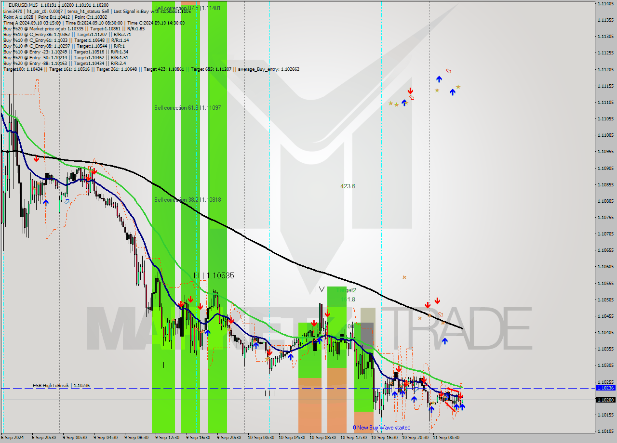Screen dimensions: 617x443
Task: Click the '11 Sep 00:30' time axis label
Action: coord(445,438)
